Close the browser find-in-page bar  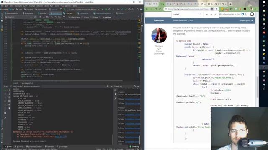(x=216, y=15)
